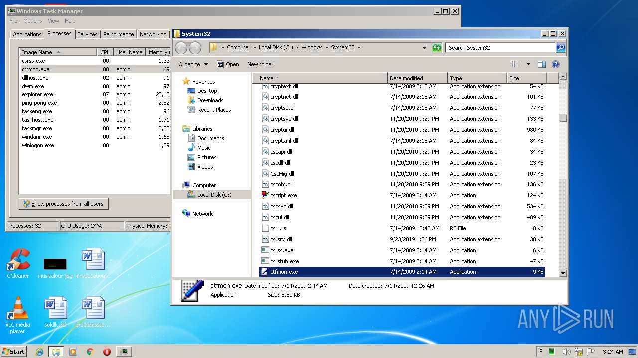Viewport: 638px width, 358px height.
Task: Show hidden tray icons arrow
Action: [541, 351]
